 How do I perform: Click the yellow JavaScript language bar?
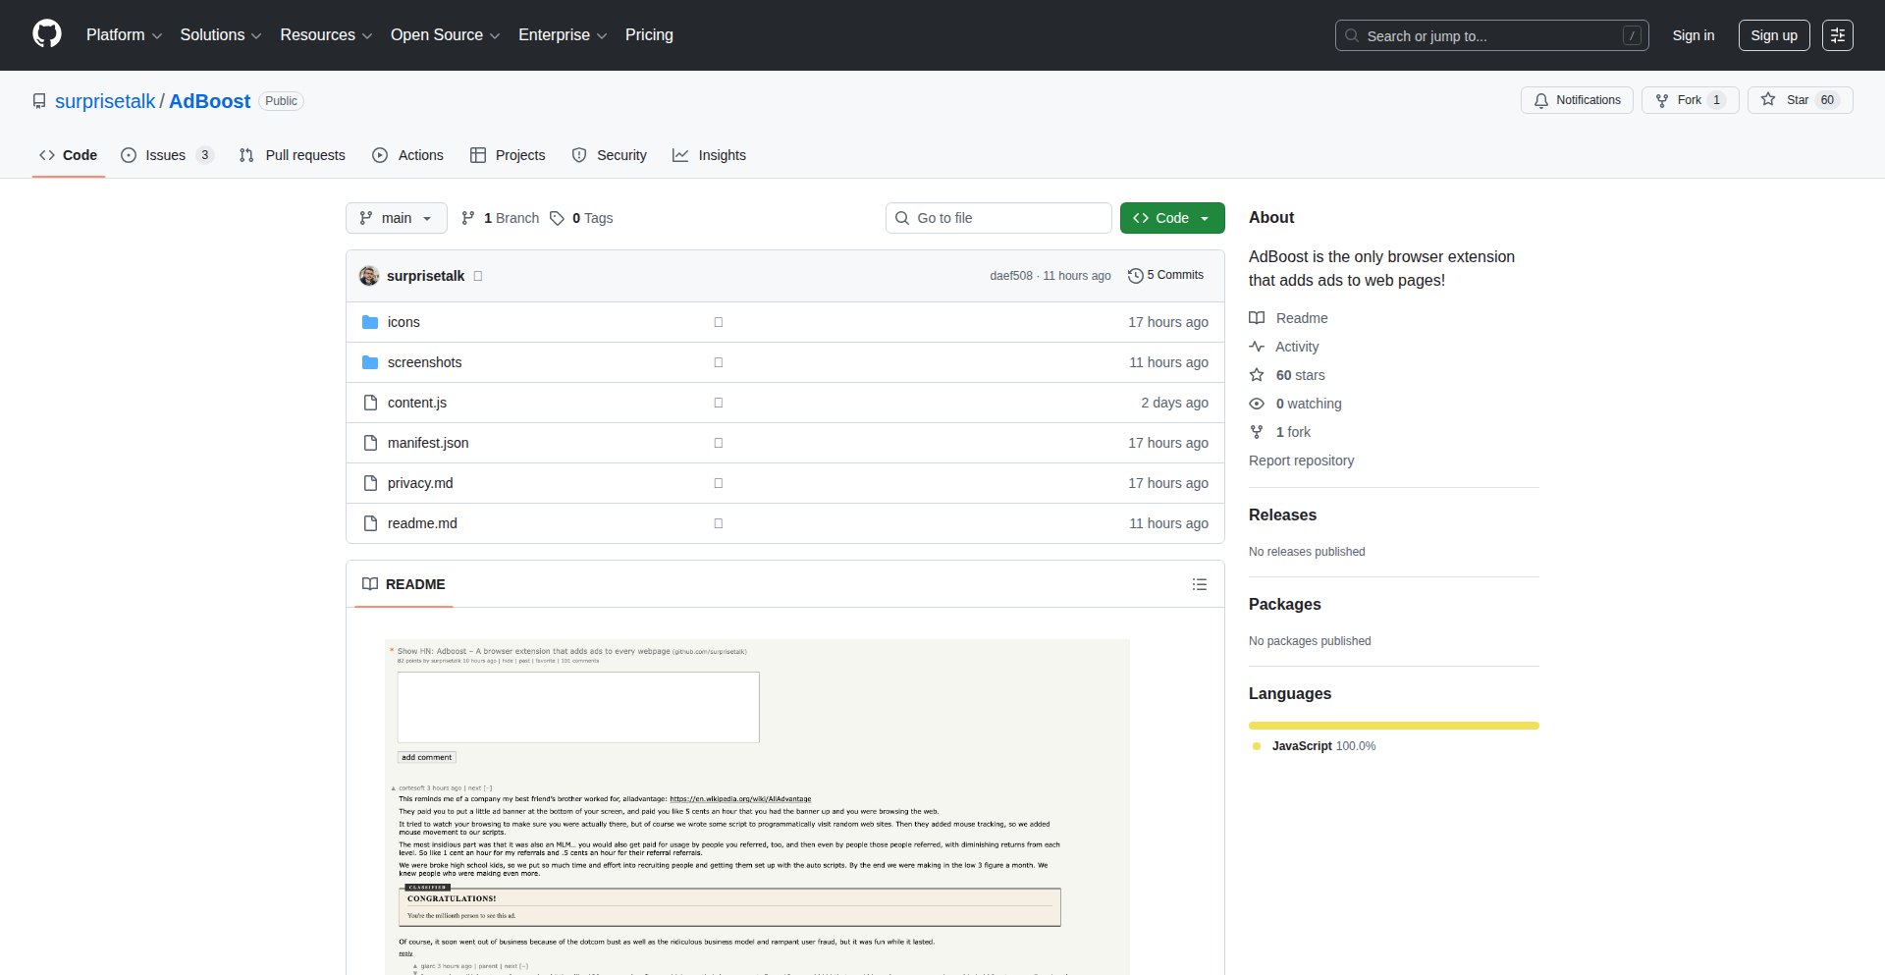(1393, 726)
